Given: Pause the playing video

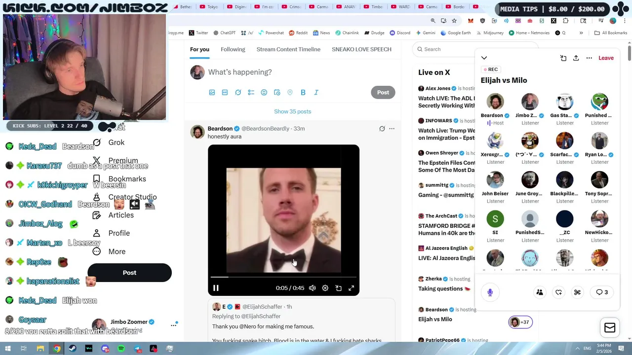Looking at the screenshot, I should (216, 288).
